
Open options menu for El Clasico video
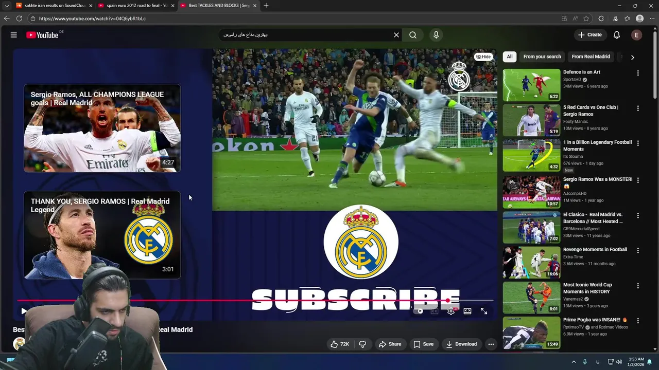638,215
